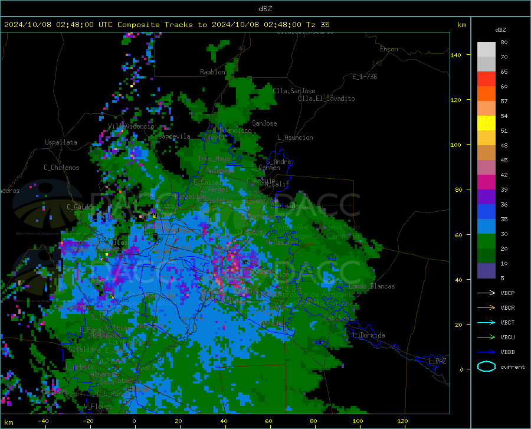Click the Encon place label
This screenshot has width=531, height=429.
389,49
